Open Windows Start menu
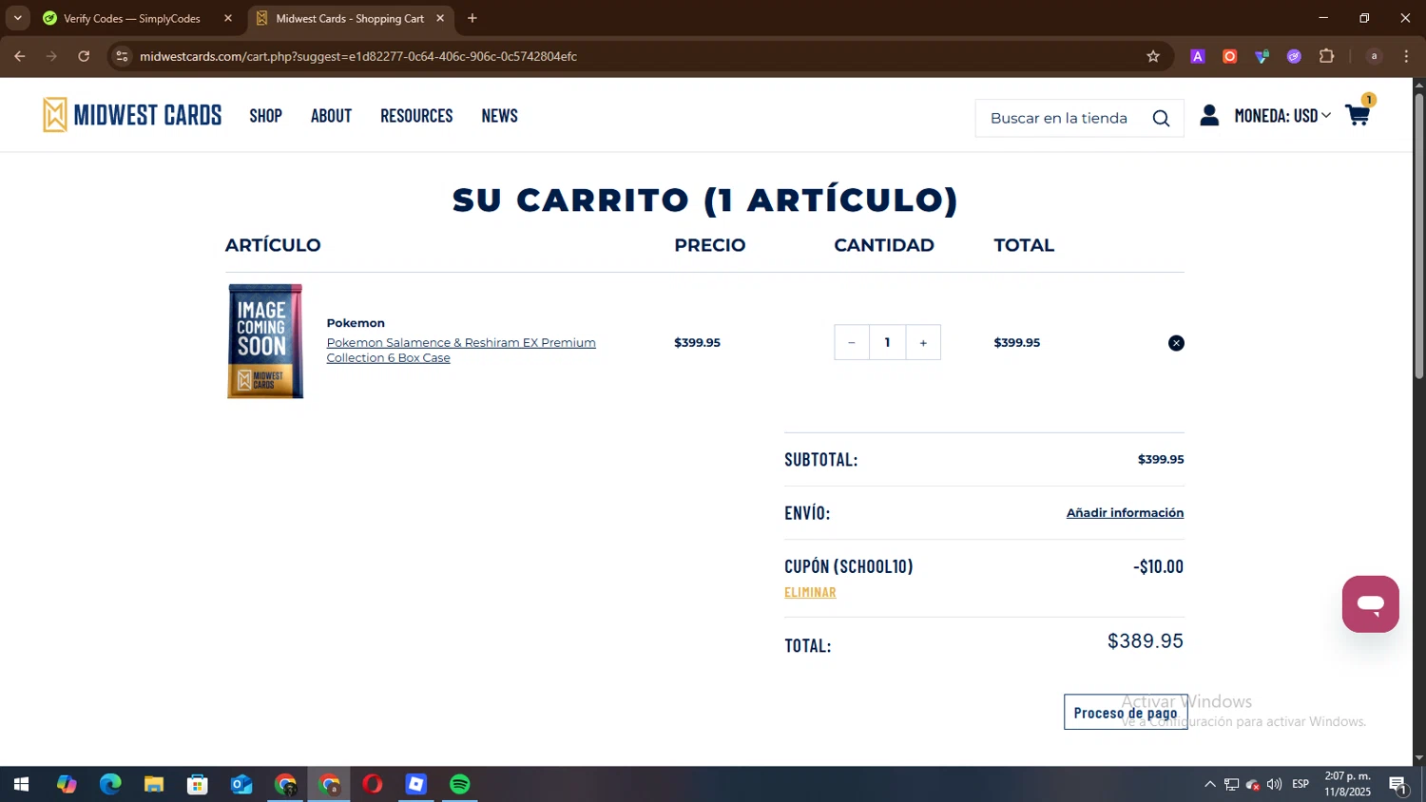 click(x=21, y=784)
